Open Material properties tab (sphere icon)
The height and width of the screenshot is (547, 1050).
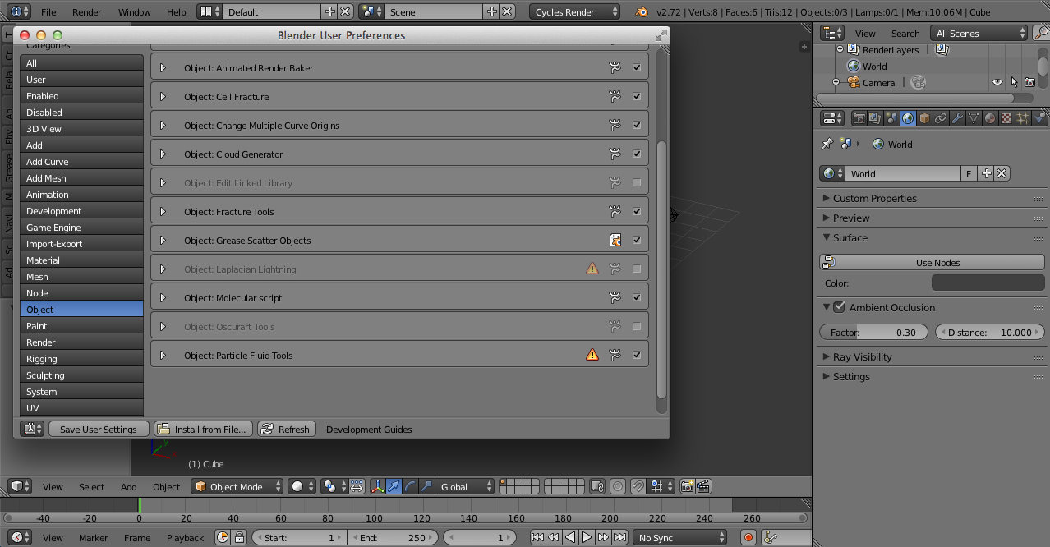pyautogui.click(x=990, y=118)
